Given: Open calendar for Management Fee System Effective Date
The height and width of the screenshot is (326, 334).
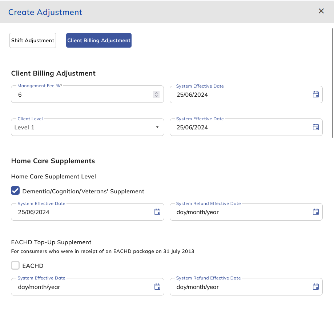Looking at the screenshot, I should [x=316, y=94].
